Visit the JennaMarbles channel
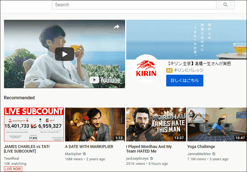The image size is (247, 172). click(x=199, y=154)
